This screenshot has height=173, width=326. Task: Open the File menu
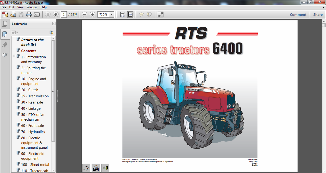4,7
